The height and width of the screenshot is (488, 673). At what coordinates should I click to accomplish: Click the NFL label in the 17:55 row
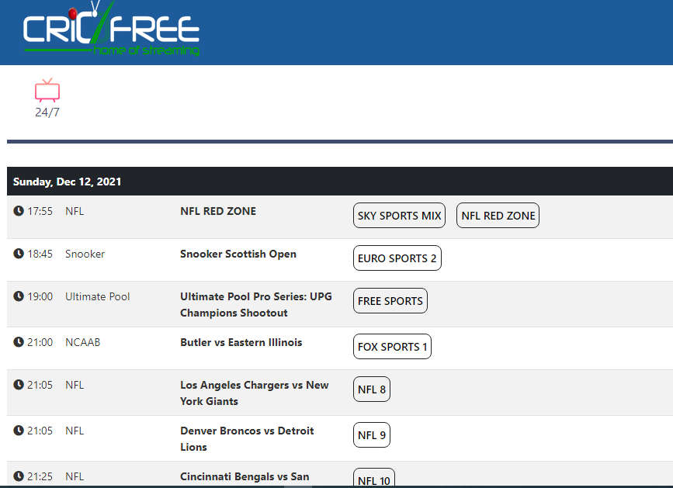click(75, 211)
